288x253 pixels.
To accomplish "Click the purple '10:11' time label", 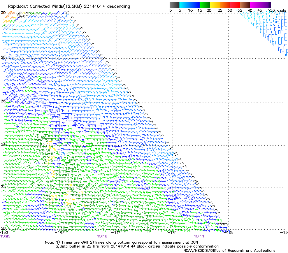I will tap(199, 236).
